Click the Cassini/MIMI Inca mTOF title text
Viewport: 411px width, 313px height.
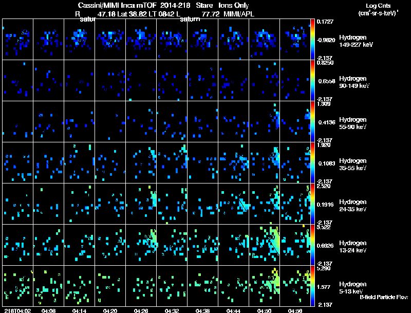117,6
